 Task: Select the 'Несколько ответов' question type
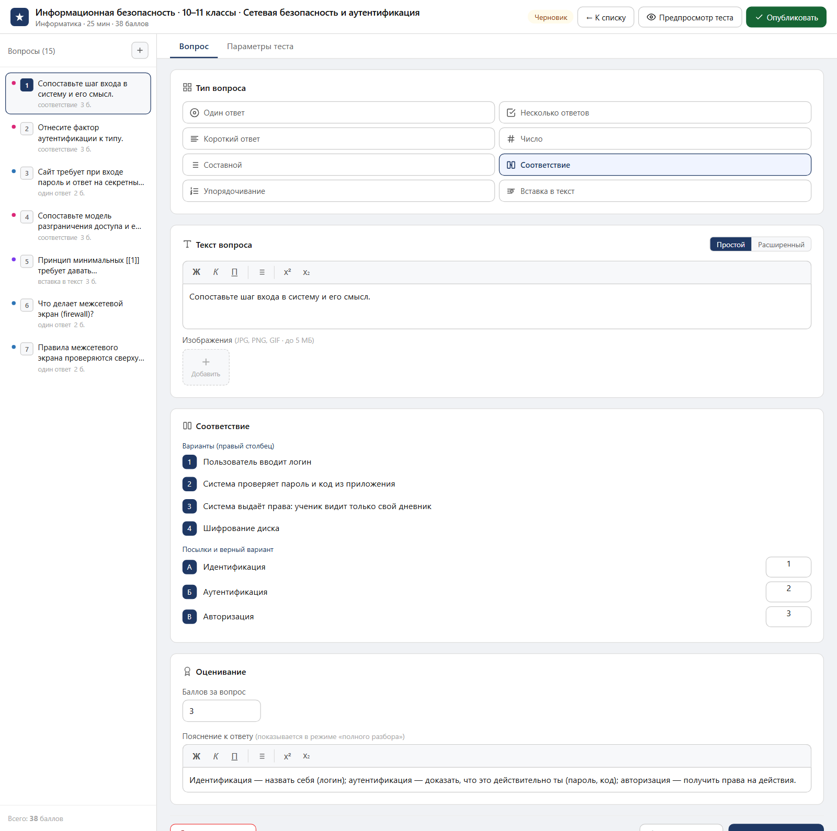point(655,112)
